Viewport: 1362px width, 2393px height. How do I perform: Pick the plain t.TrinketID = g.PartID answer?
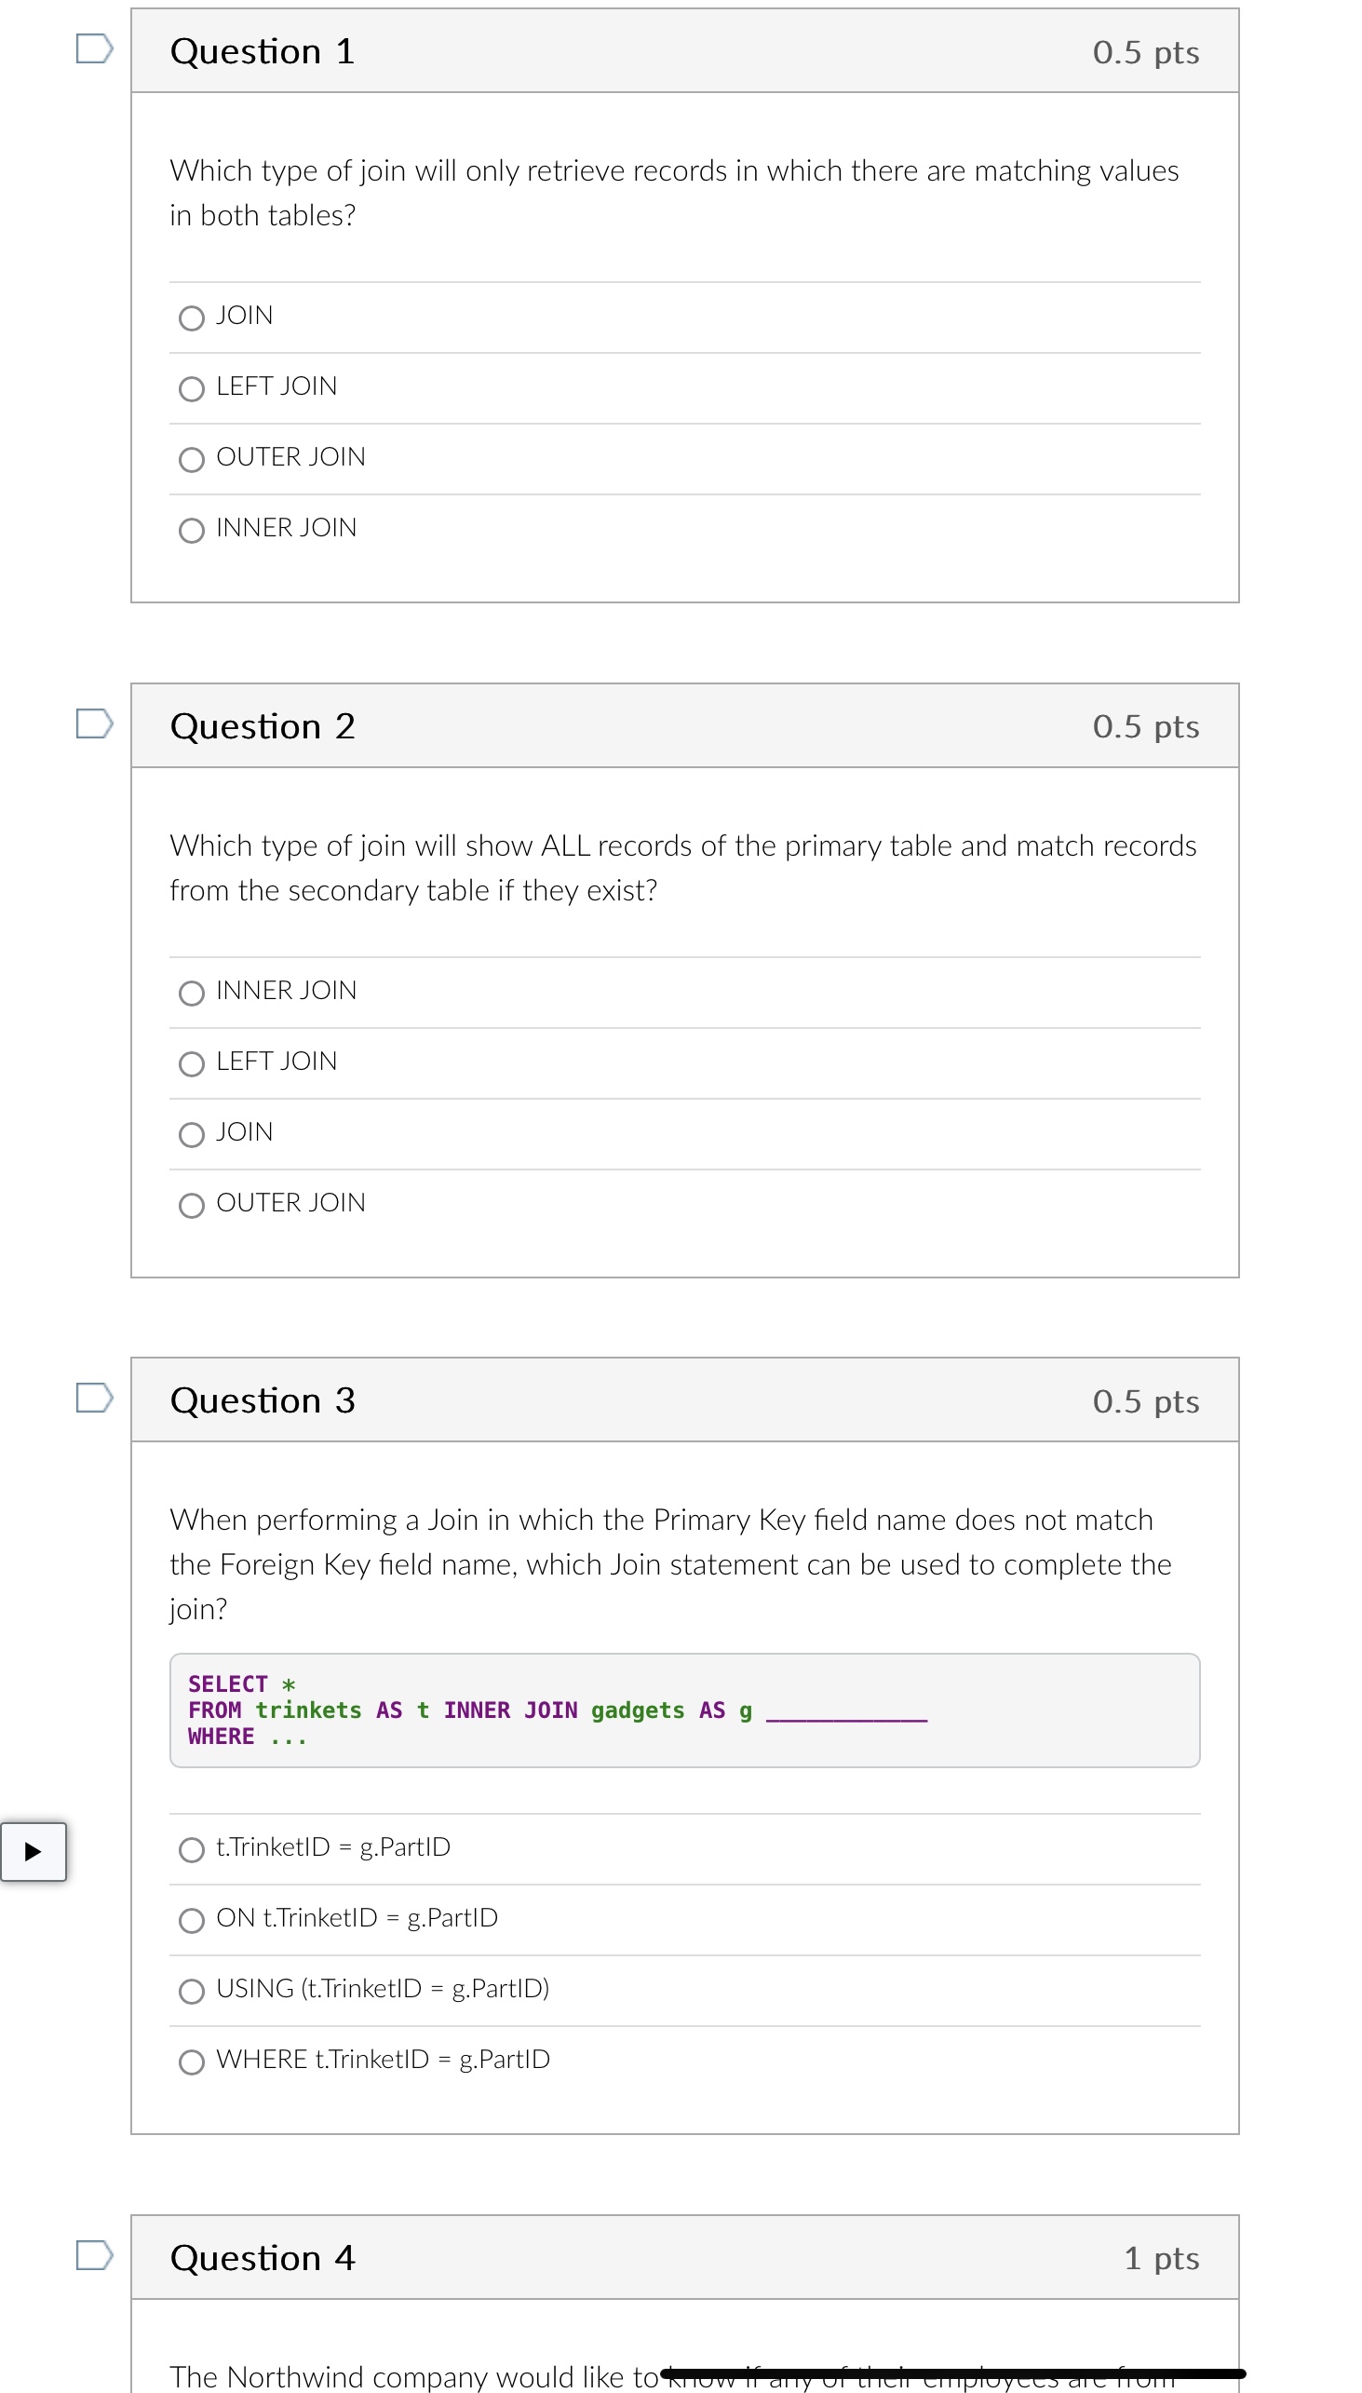[192, 1849]
